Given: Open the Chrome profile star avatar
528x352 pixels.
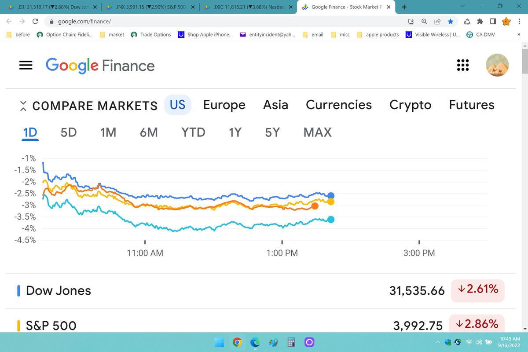Looking at the screenshot, I should point(506,21).
